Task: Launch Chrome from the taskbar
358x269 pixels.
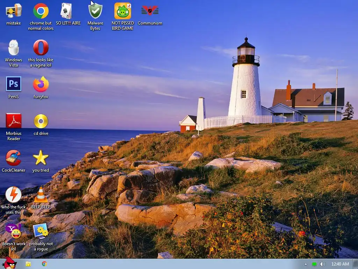Action: tap(44, 264)
